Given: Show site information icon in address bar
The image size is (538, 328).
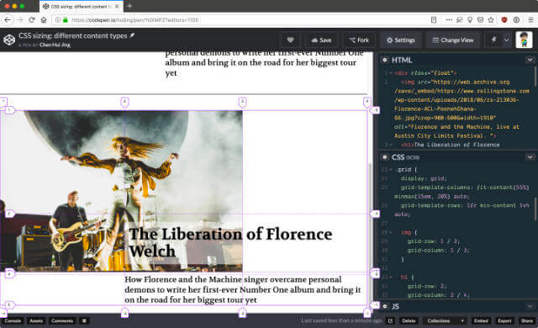Looking at the screenshot, I should (x=58, y=20).
